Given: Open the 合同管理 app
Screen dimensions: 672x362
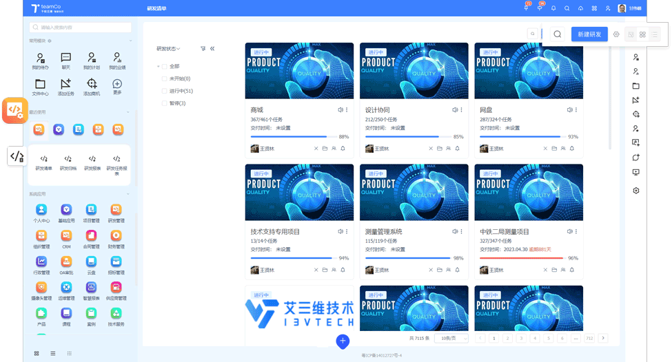Looking at the screenshot, I should pos(91,239).
